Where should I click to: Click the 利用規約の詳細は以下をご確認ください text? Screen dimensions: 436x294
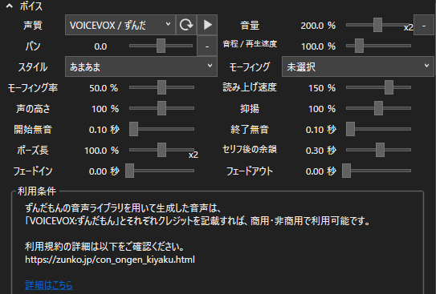click(104, 247)
